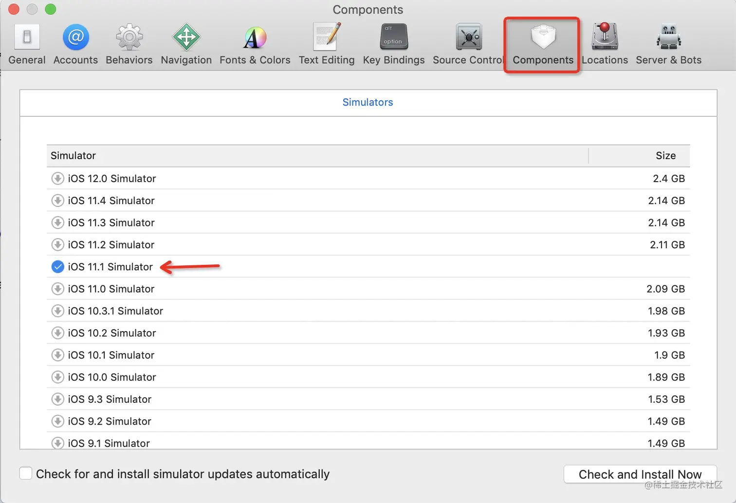Open the Navigation preferences pane
Viewport: 736px width, 503px height.
click(x=186, y=44)
